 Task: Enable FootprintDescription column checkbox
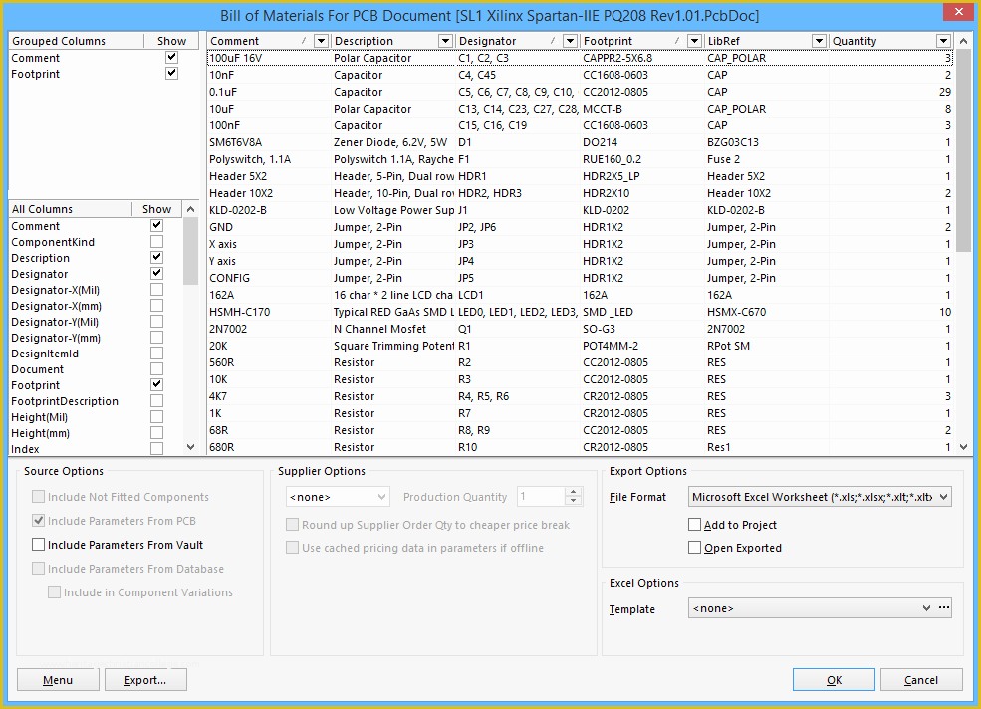point(156,400)
